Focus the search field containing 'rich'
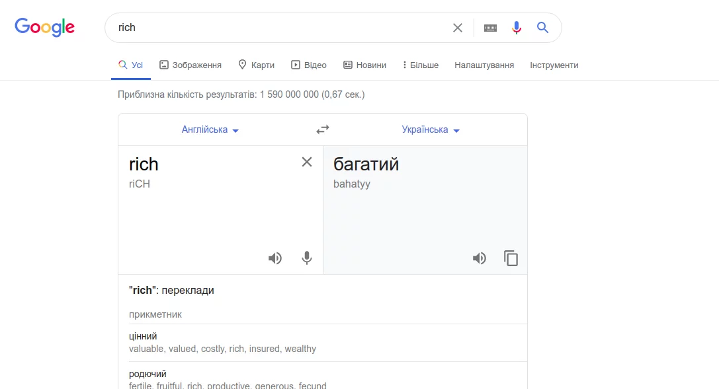Image resolution: width=719 pixels, height=389 pixels. coord(278,28)
